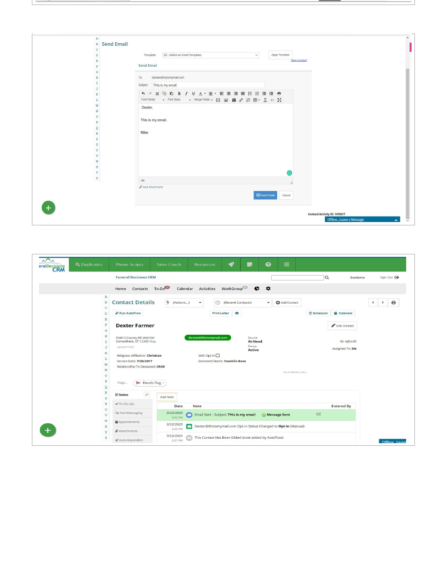Click the italic formatting icon
The image size is (446, 575).
186,94
